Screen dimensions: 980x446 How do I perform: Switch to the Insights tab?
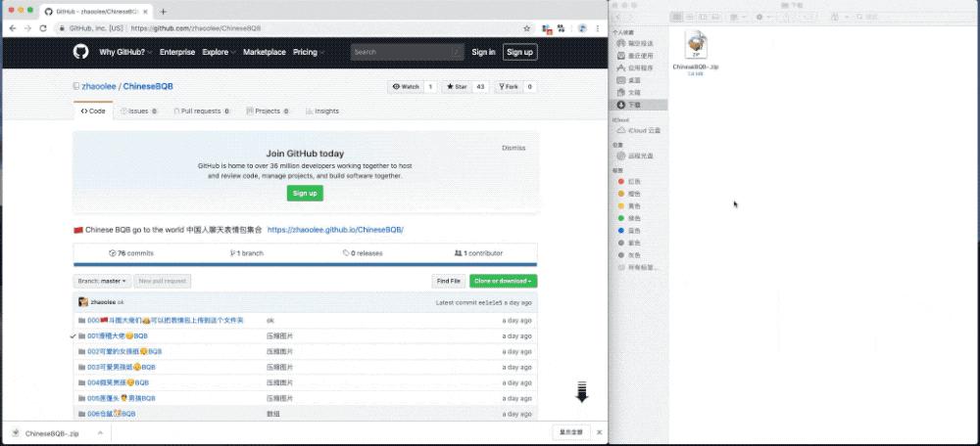tap(322, 111)
